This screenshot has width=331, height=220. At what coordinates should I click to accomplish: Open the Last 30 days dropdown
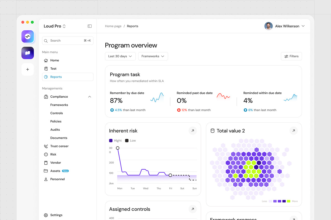click(x=120, y=56)
